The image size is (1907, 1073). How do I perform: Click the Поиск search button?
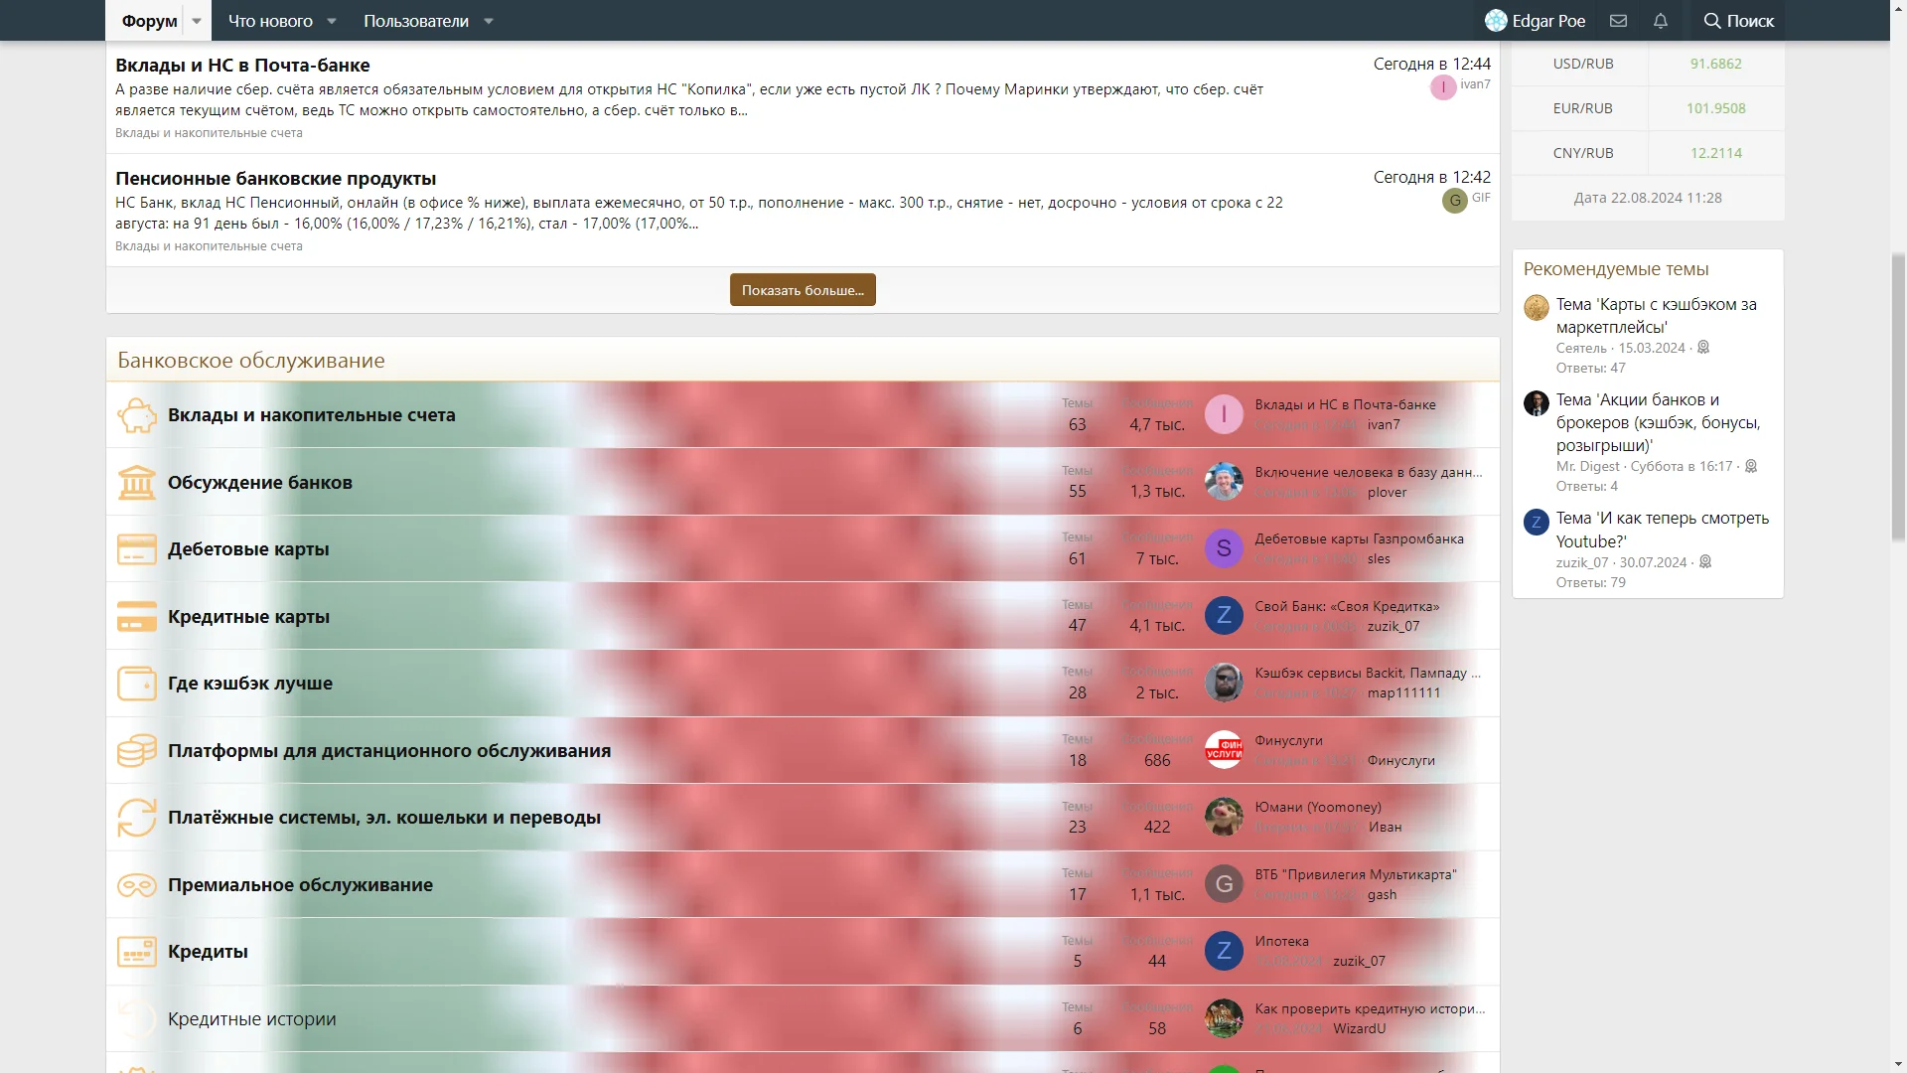pos(1738,21)
